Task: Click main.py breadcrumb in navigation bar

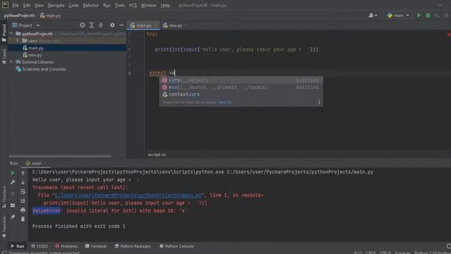Action: click(x=51, y=16)
